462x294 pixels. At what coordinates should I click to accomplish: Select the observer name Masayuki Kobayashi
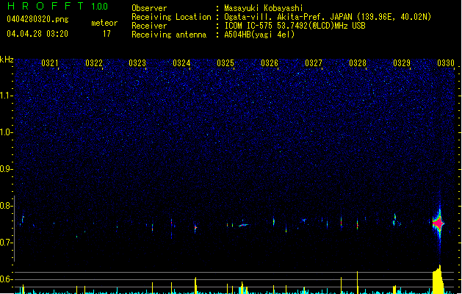point(264,8)
